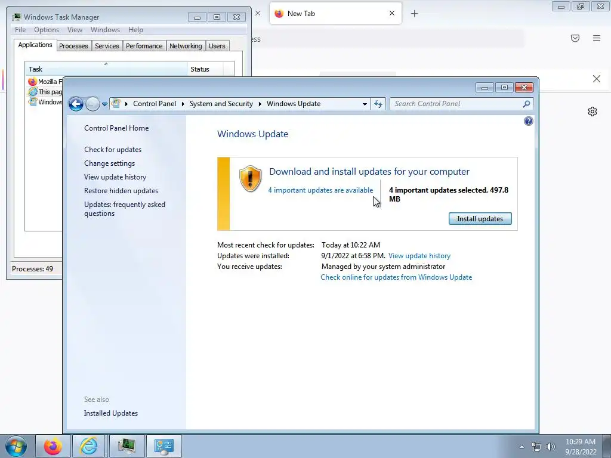Click the Back arrow in Control Panel
This screenshot has width=611, height=458.
(x=76, y=104)
